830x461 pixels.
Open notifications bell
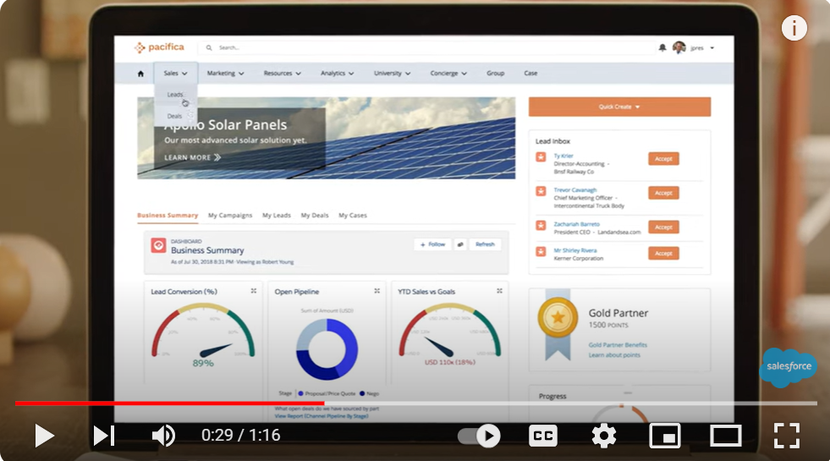point(662,47)
